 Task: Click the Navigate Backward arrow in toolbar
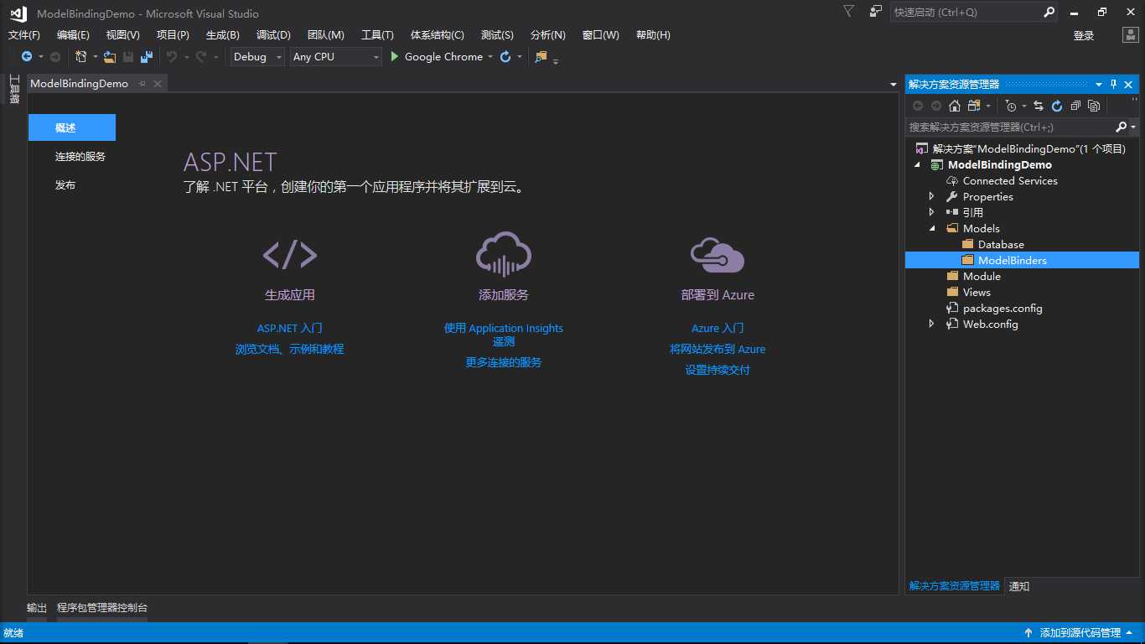27,57
